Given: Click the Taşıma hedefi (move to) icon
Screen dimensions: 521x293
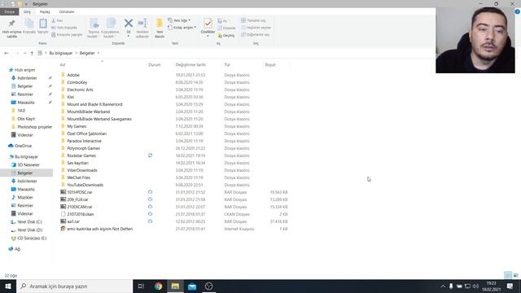Looking at the screenshot, I should tap(94, 24).
